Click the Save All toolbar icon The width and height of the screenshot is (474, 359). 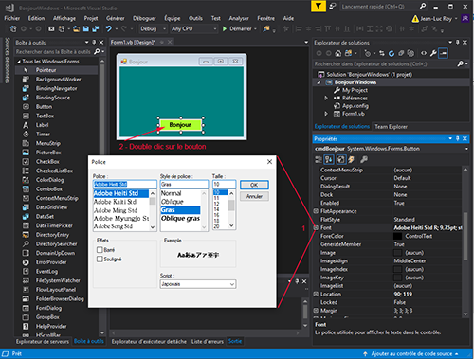click(x=96, y=28)
